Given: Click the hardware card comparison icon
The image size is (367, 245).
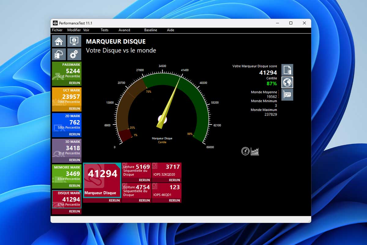Looking at the screenshot, I should pyautogui.click(x=287, y=95).
